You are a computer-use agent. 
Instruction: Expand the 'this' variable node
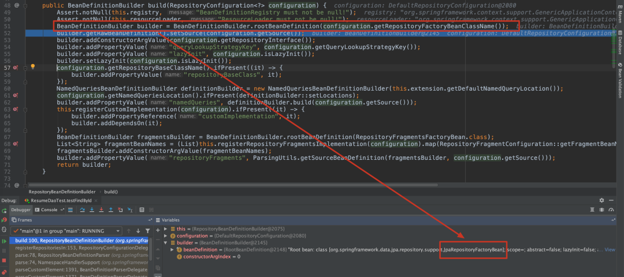click(x=165, y=229)
